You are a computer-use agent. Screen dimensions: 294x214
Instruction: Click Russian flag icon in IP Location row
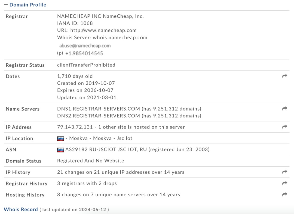coord(60,139)
